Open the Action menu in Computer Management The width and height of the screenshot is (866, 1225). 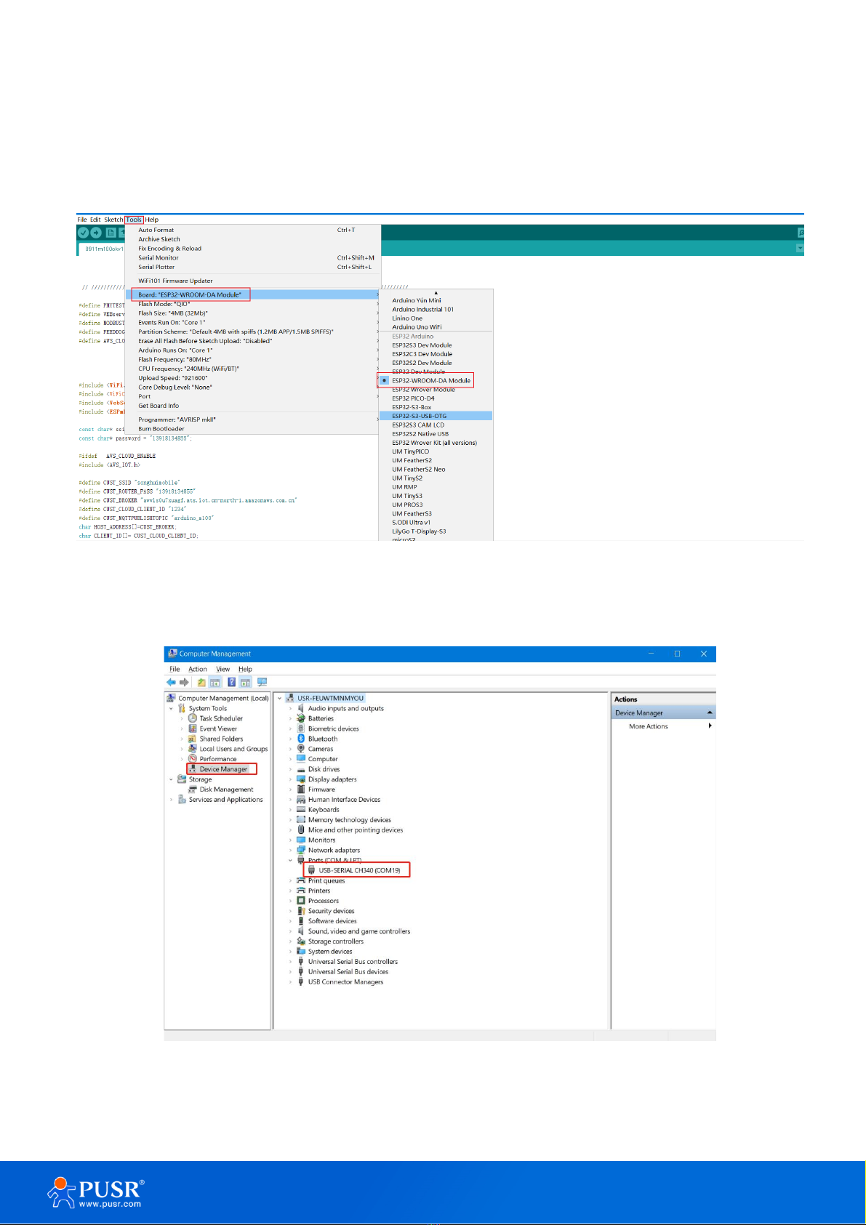198,670
